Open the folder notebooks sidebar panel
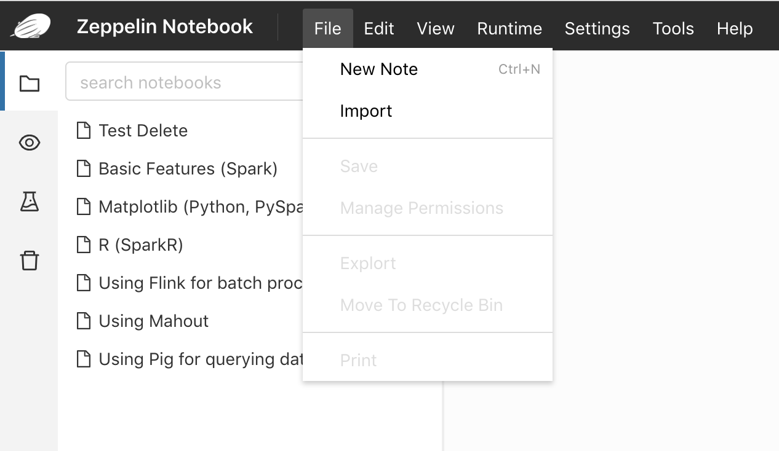779x451 pixels. point(30,83)
